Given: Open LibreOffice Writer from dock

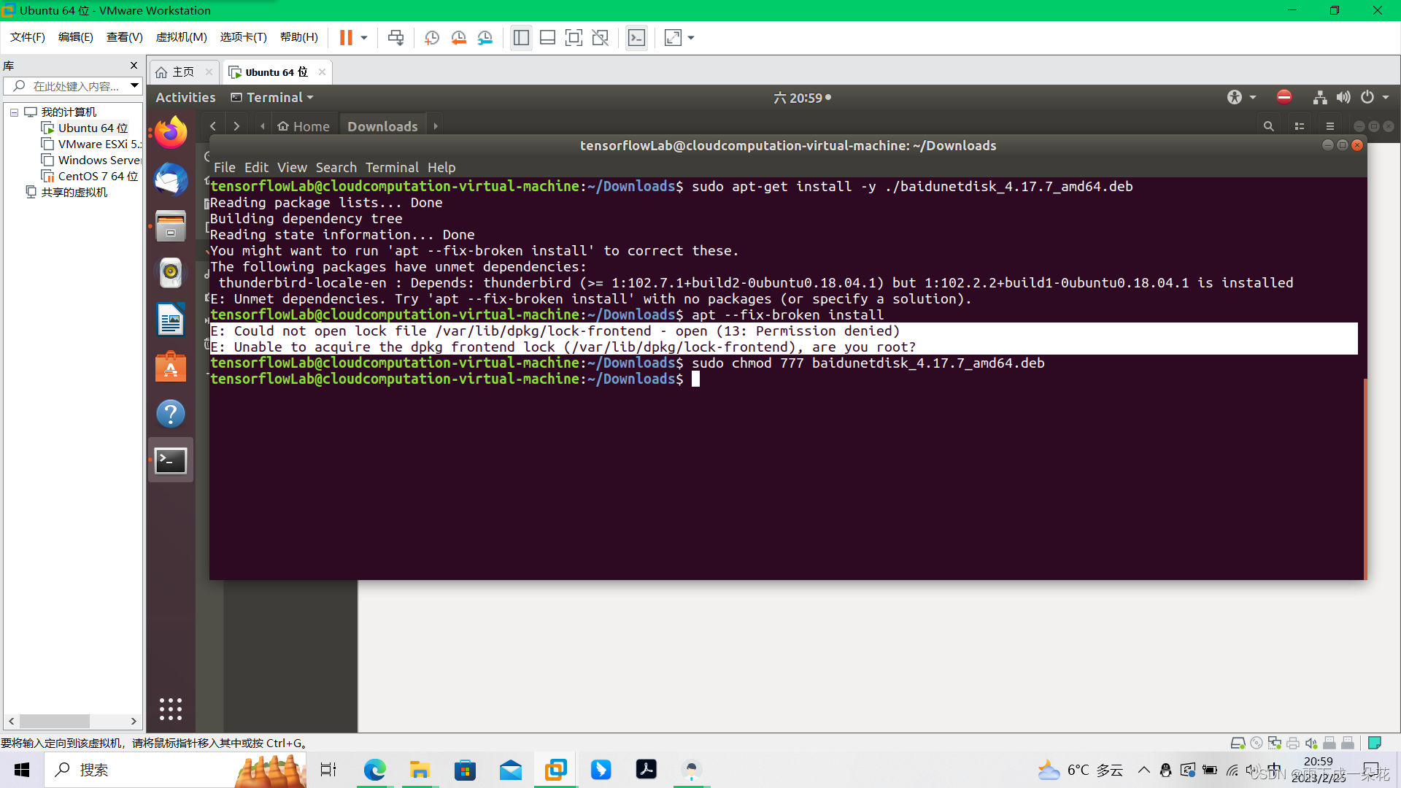Looking at the screenshot, I should point(171,320).
